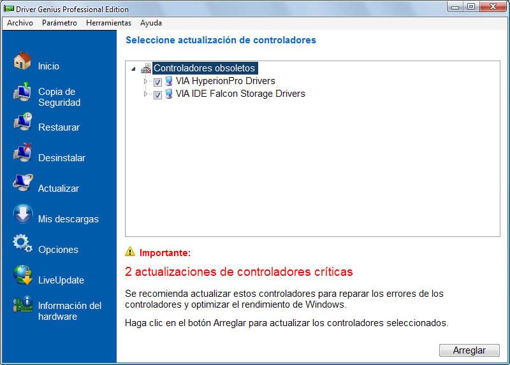510x365 pixels.
Task: Maximize the Driver Genius window
Action: (471, 7)
